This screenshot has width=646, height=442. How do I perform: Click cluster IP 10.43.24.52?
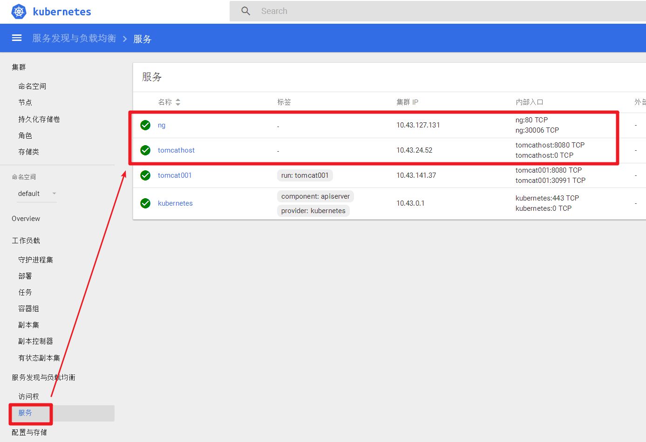click(x=415, y=150)
